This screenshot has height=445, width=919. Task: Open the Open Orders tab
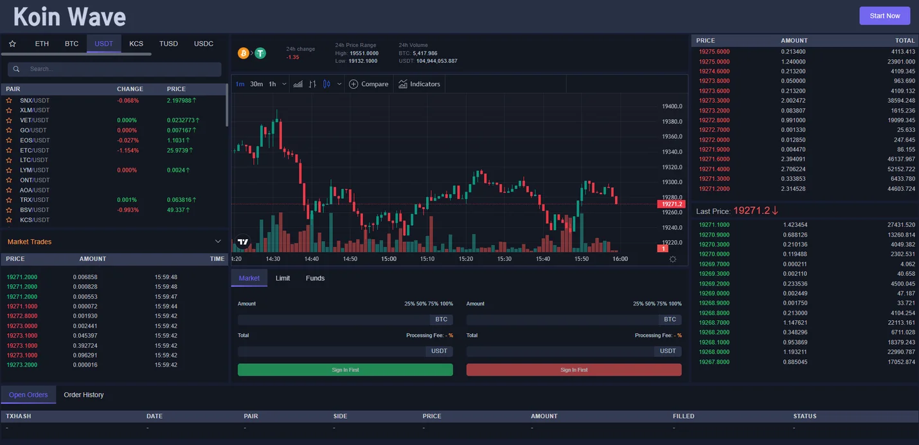[x=28, y=395]
